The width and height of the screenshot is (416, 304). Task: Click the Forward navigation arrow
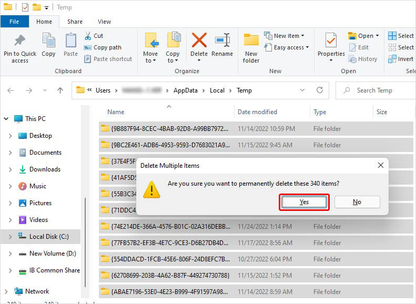(x=28, y=90)
